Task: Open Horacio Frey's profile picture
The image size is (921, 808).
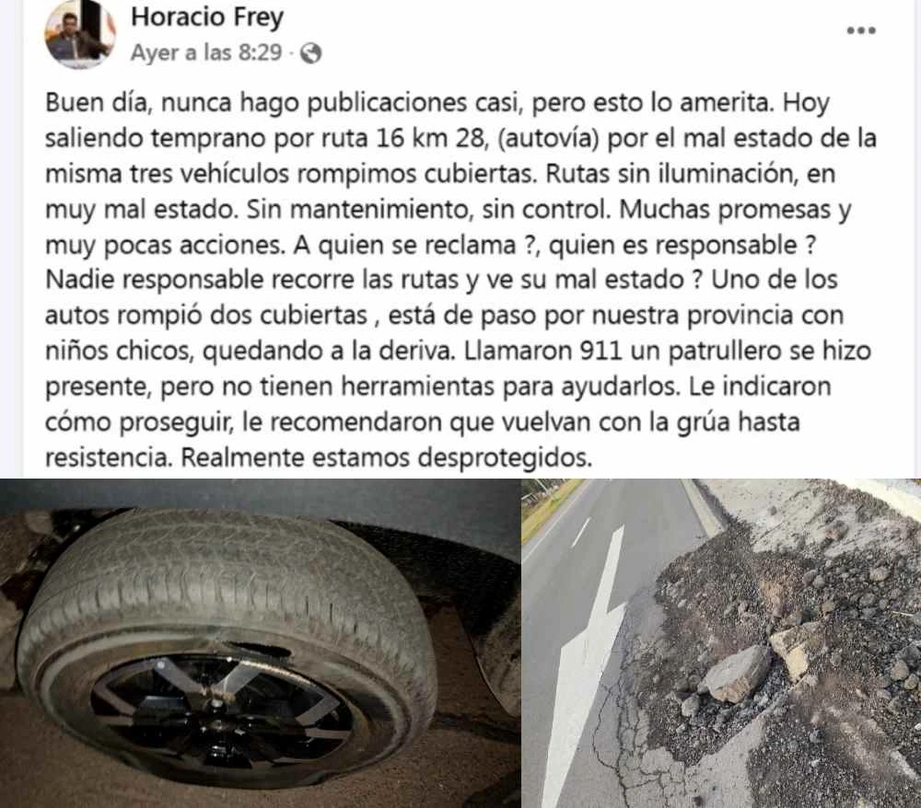Action: pyautogui.click(x=79, y=35)
